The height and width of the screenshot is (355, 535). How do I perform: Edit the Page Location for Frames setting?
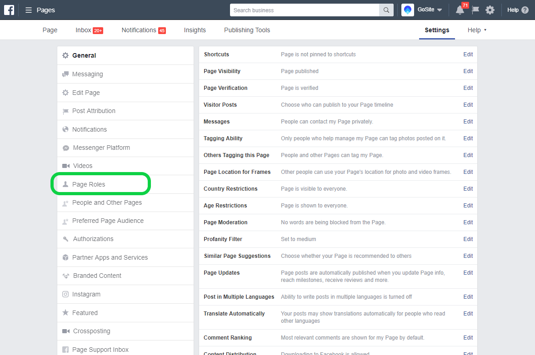point(468,172)
